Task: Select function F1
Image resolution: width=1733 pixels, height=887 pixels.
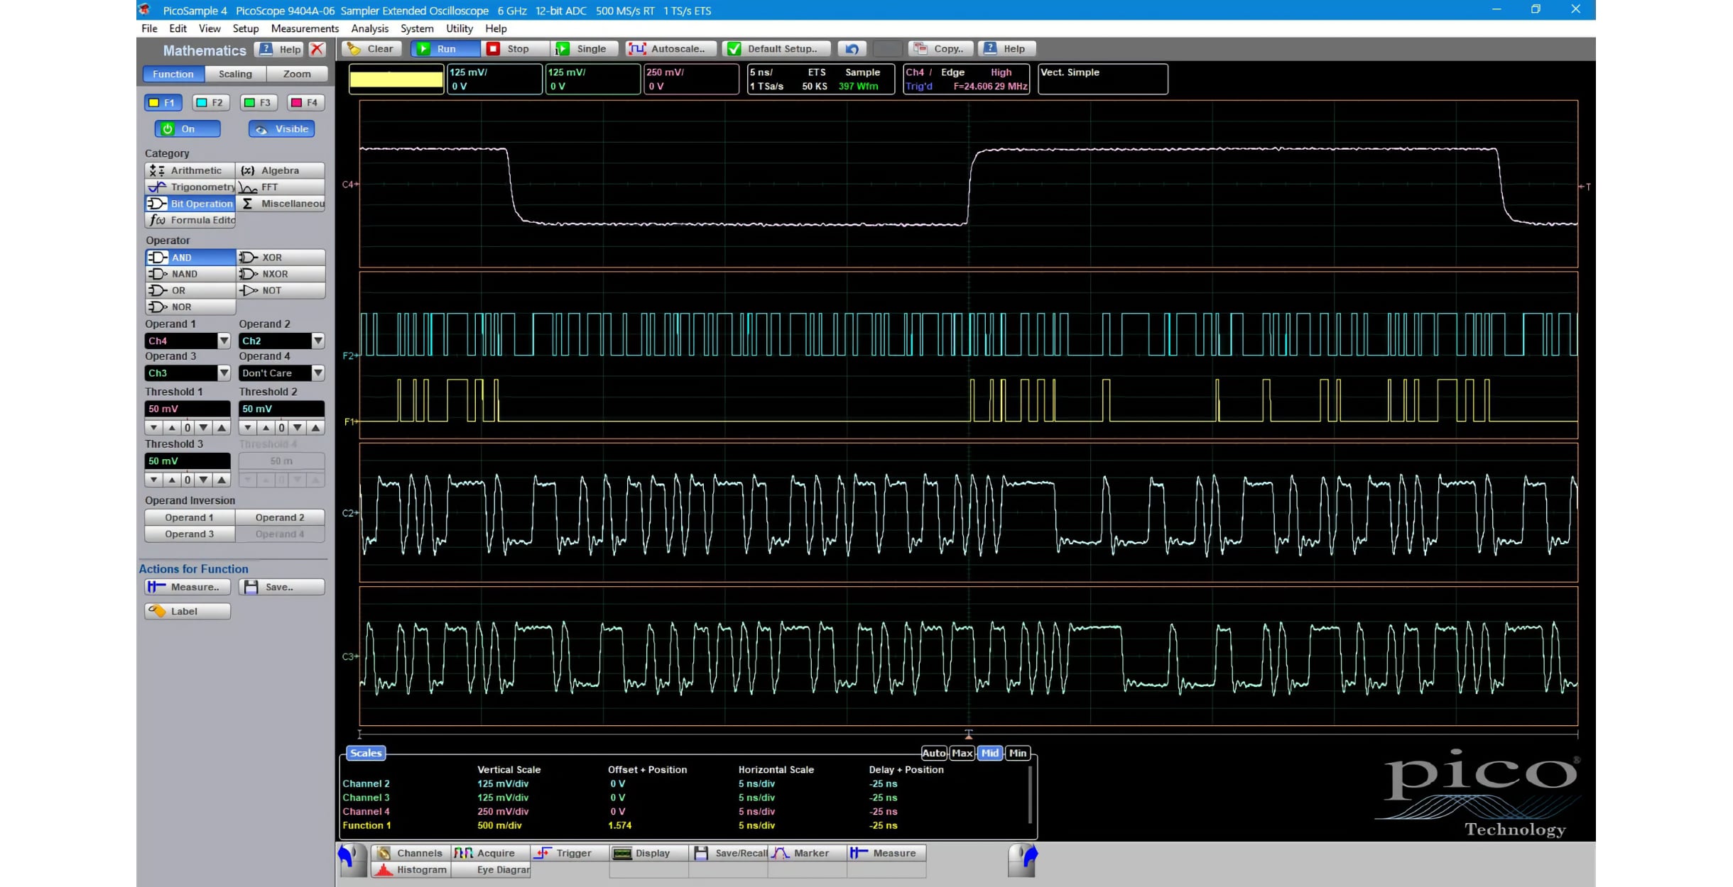Action: (x=163, y=103)
